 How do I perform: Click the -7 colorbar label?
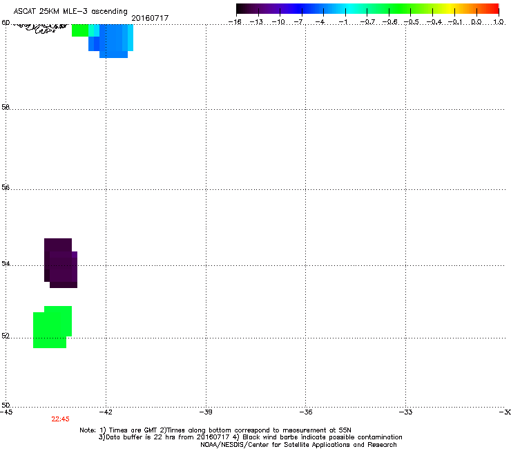coord(300,22)
